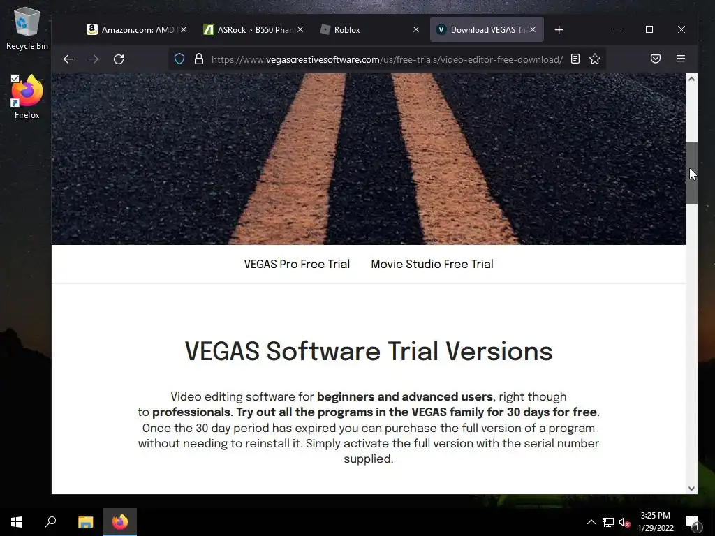Click the page scrollbar down arrow
Viewport: 715px width, 536px height.
691,488
